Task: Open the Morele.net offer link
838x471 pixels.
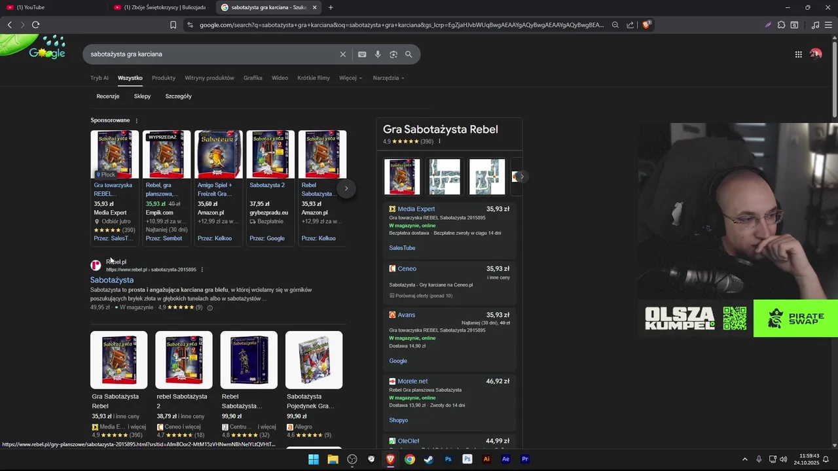Action: click(x=412, y=381)
